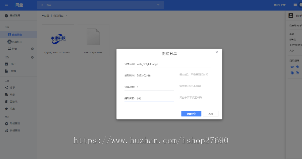Click the share icon beside 分享
The height and width of the screenshot is (159, 302).
[6, 88]
